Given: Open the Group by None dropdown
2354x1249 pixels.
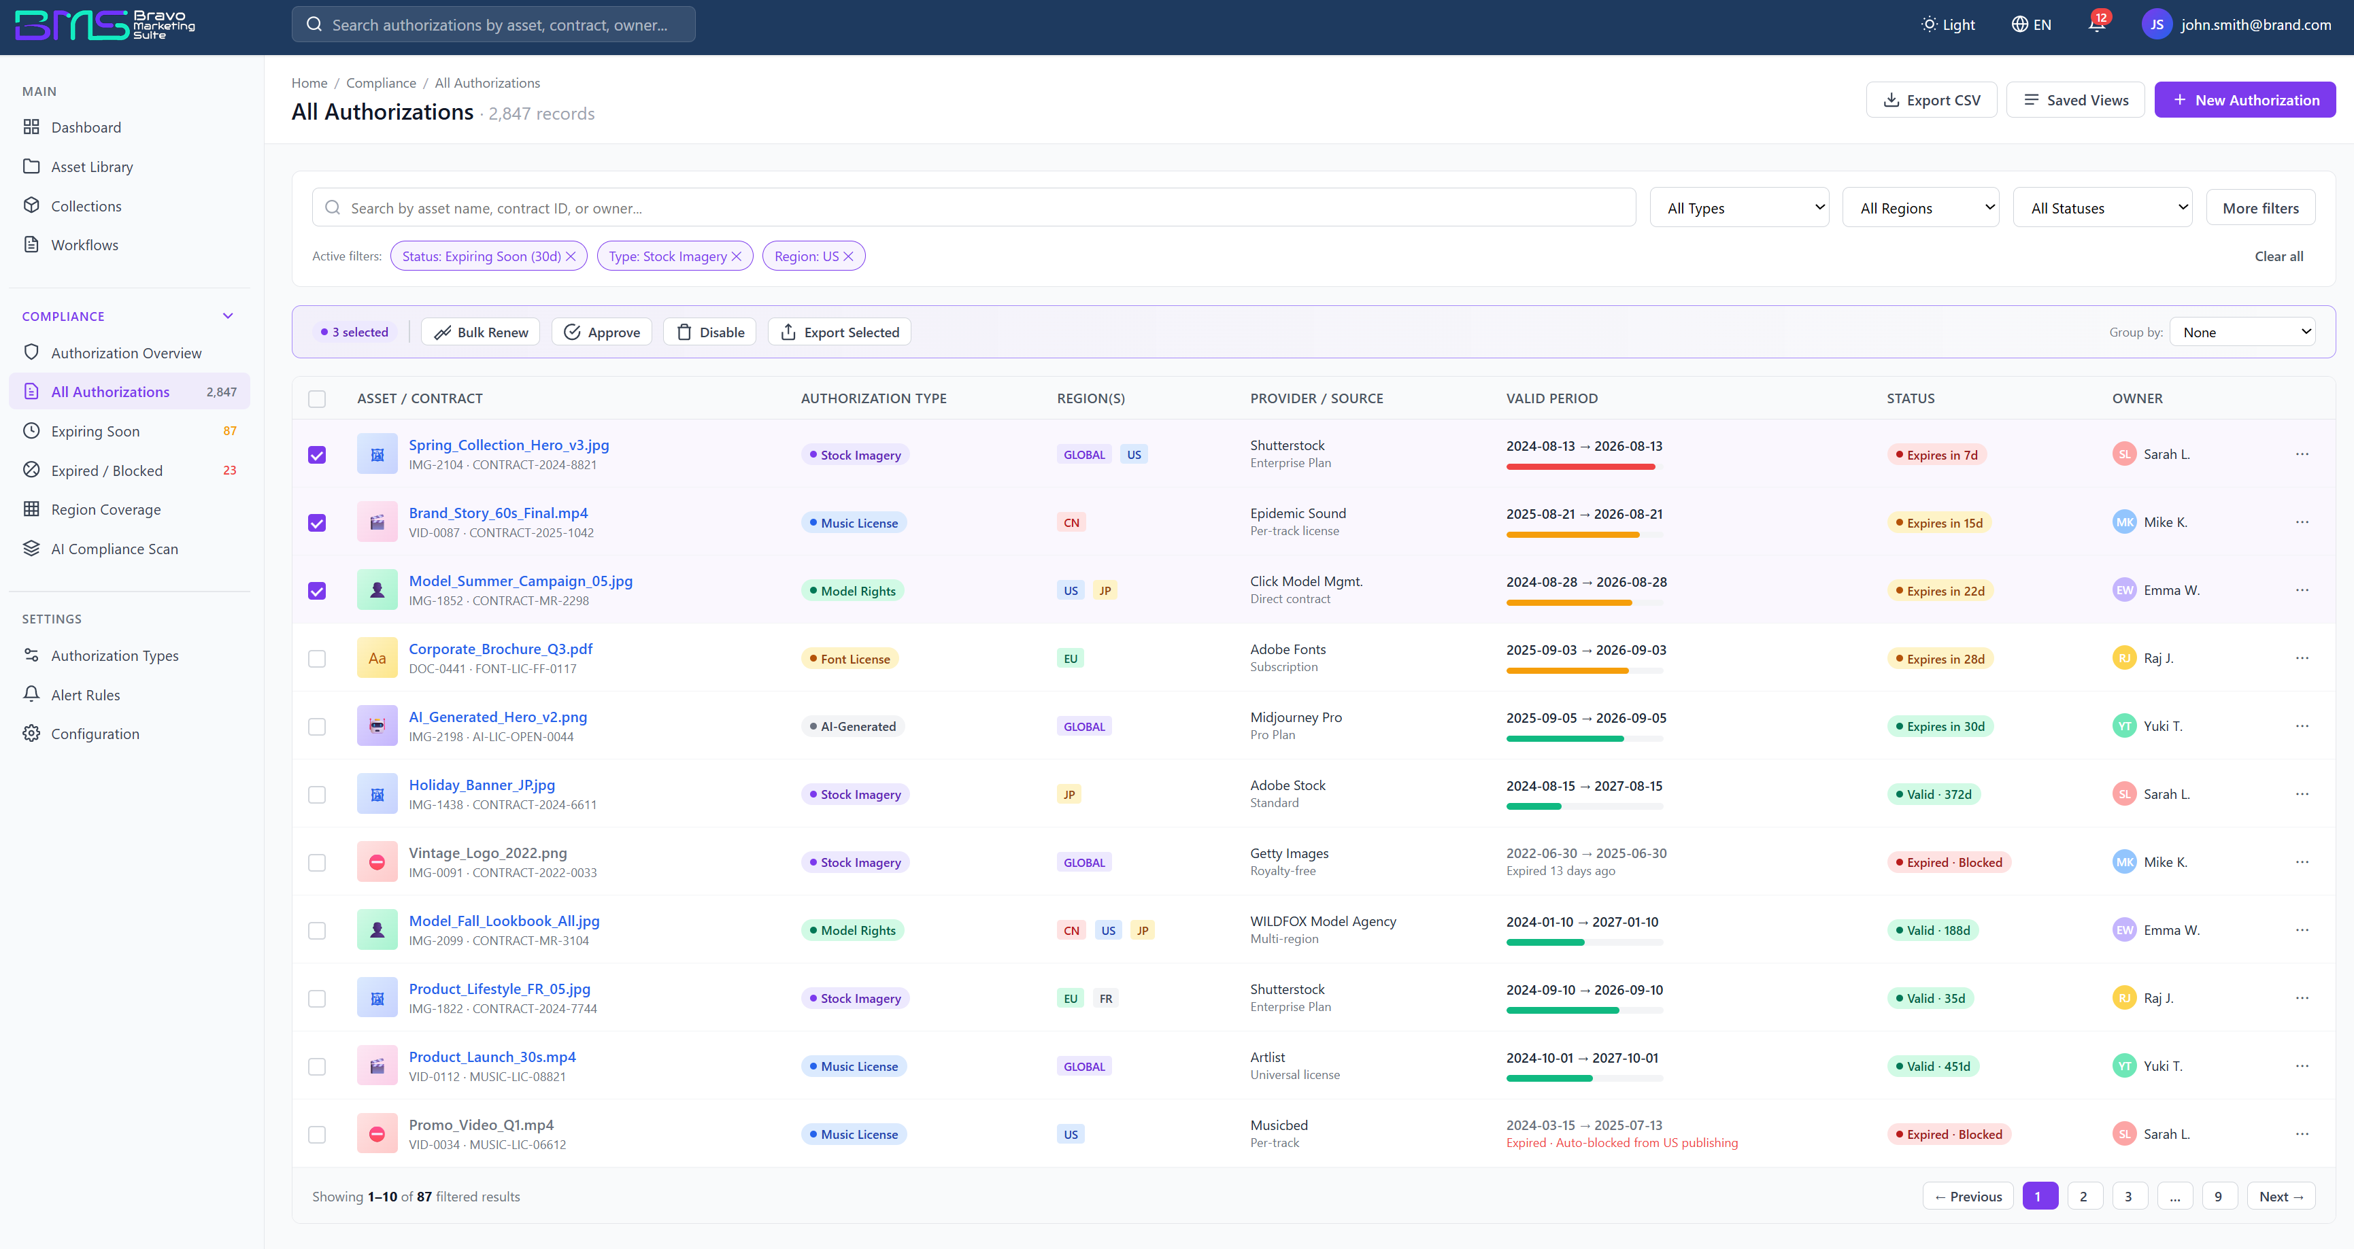Looking at the screenshot, I should coord(2242,332).
